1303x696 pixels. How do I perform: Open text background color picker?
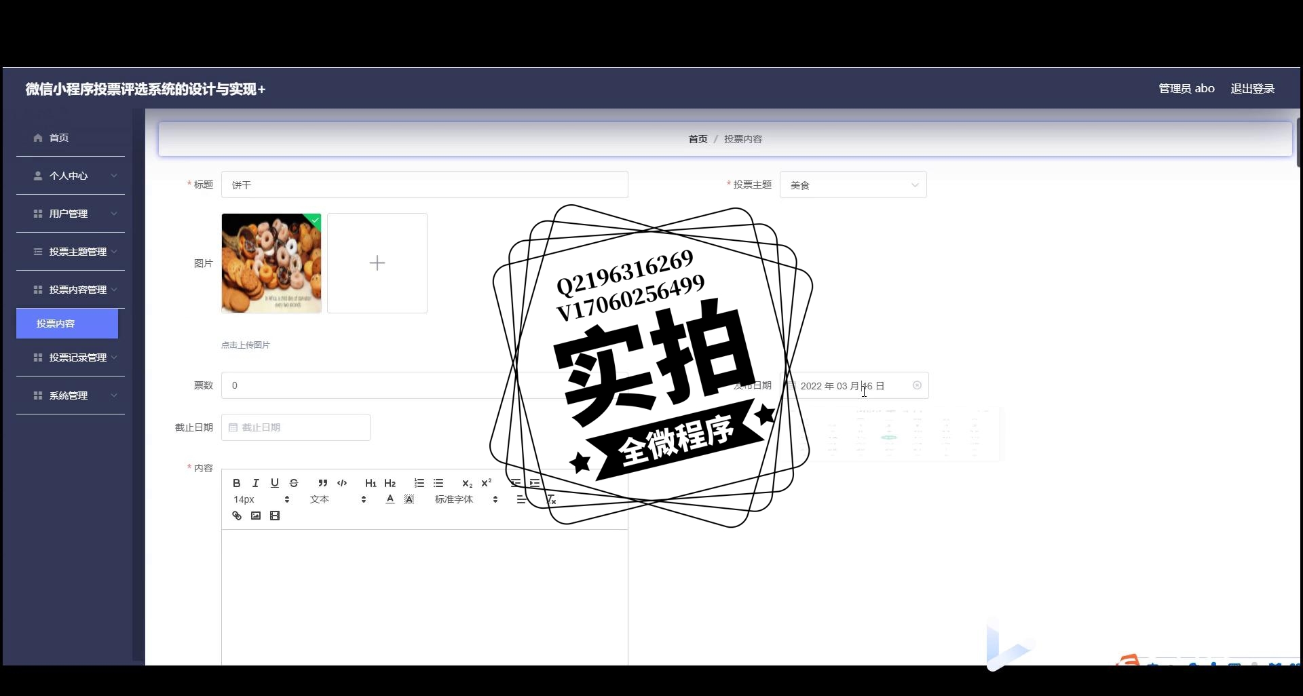click(409, 499)
